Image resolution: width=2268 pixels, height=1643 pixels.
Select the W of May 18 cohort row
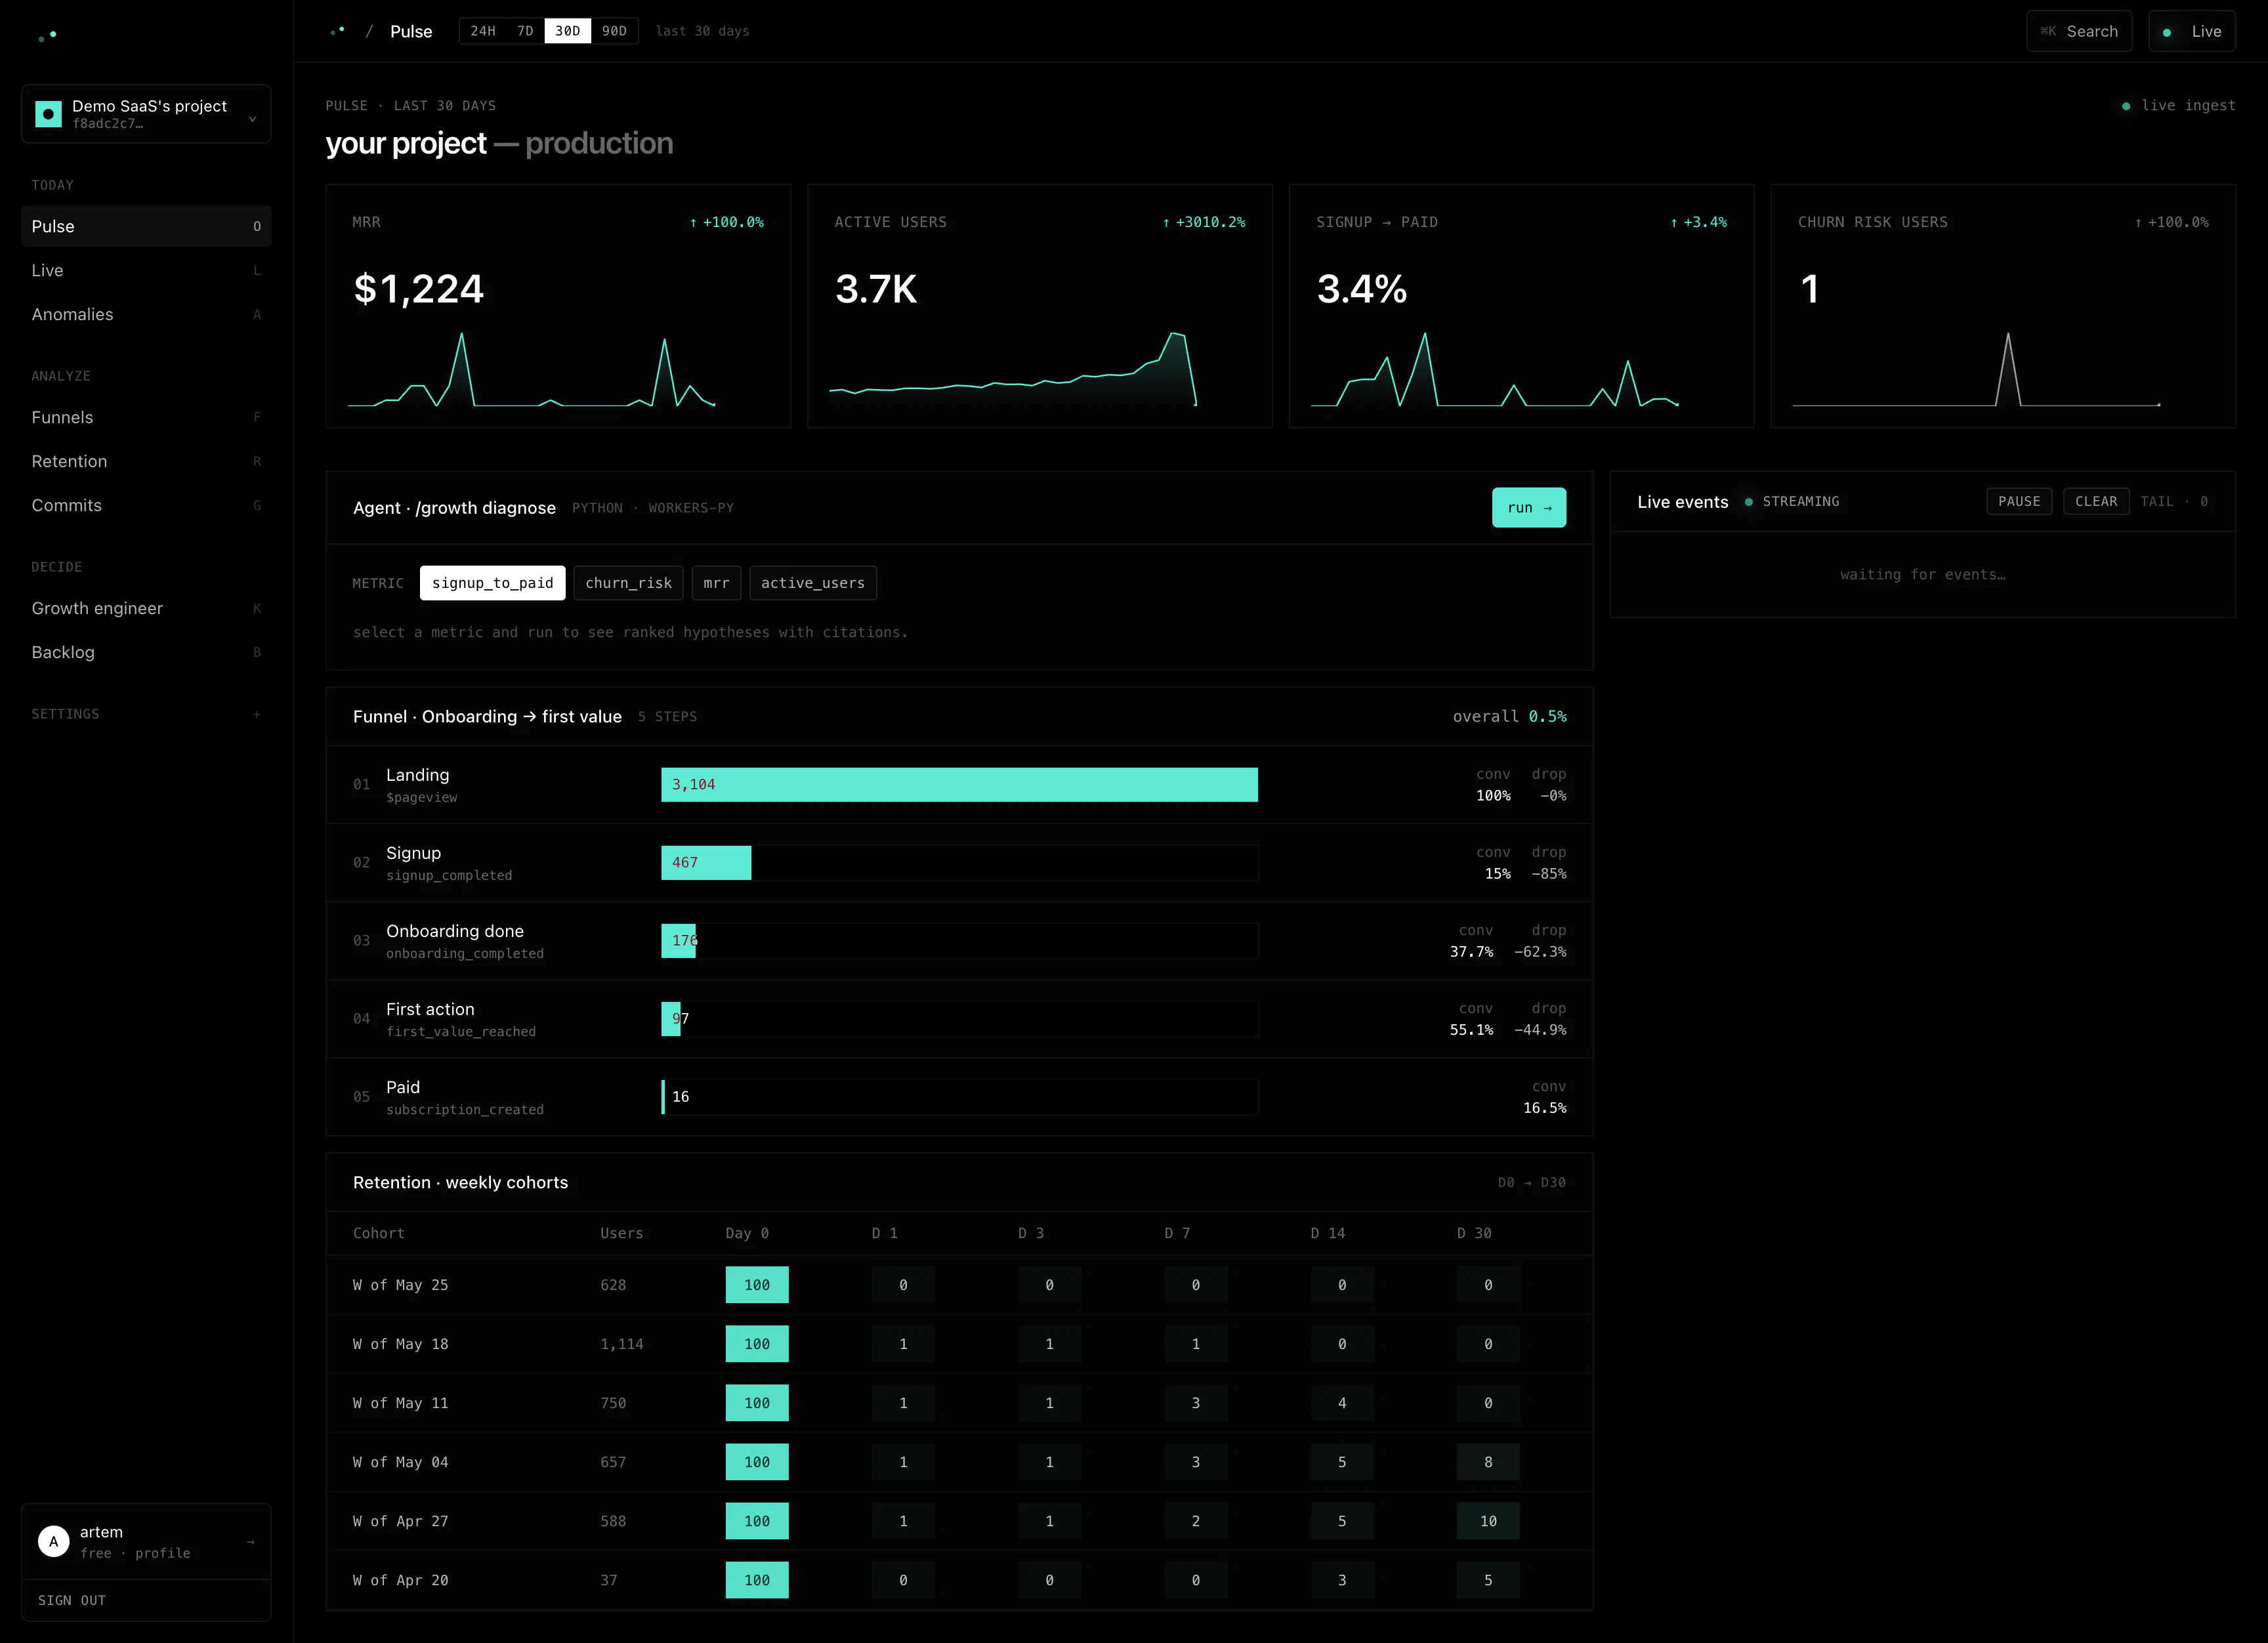point(959,1344)
